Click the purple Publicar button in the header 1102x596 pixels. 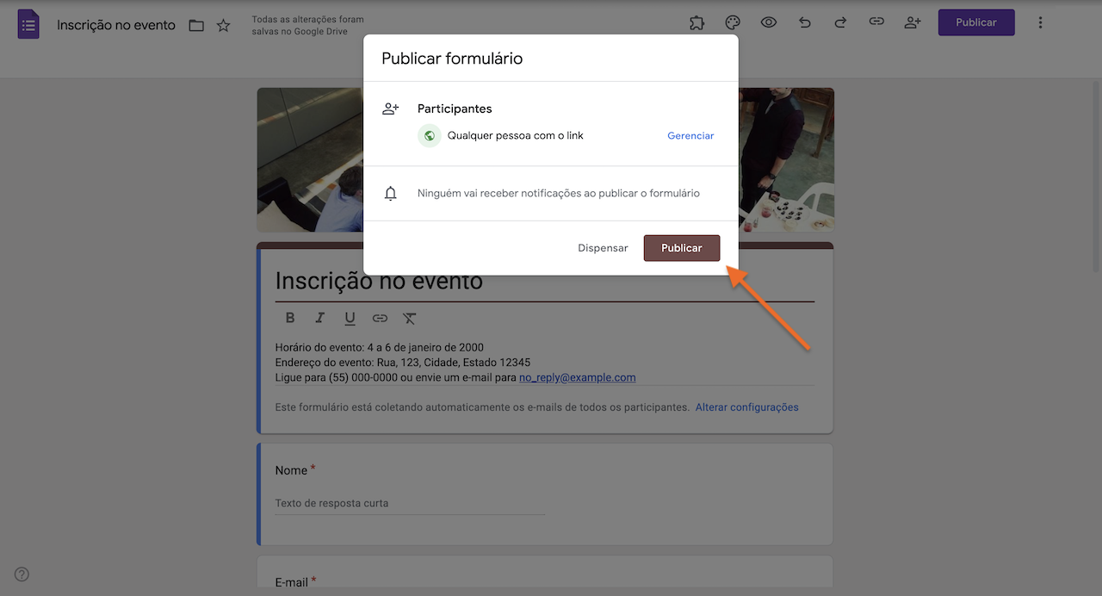[975, 22]
